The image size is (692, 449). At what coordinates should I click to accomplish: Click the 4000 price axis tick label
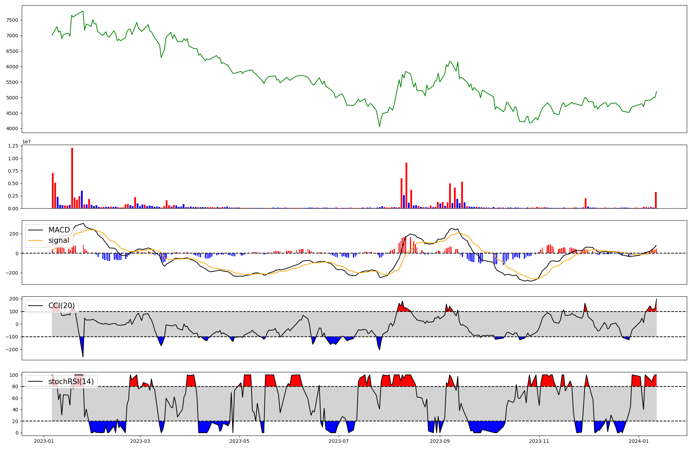(12, 129)
